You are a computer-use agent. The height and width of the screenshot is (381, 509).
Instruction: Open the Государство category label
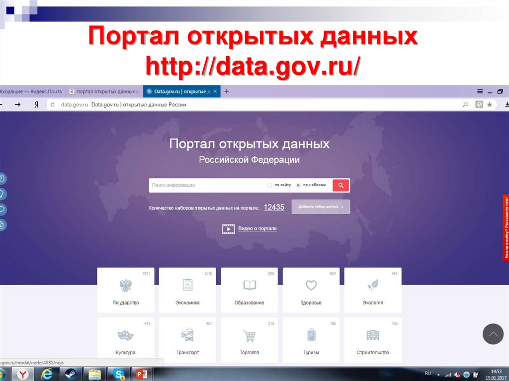(x=126, y=303)
